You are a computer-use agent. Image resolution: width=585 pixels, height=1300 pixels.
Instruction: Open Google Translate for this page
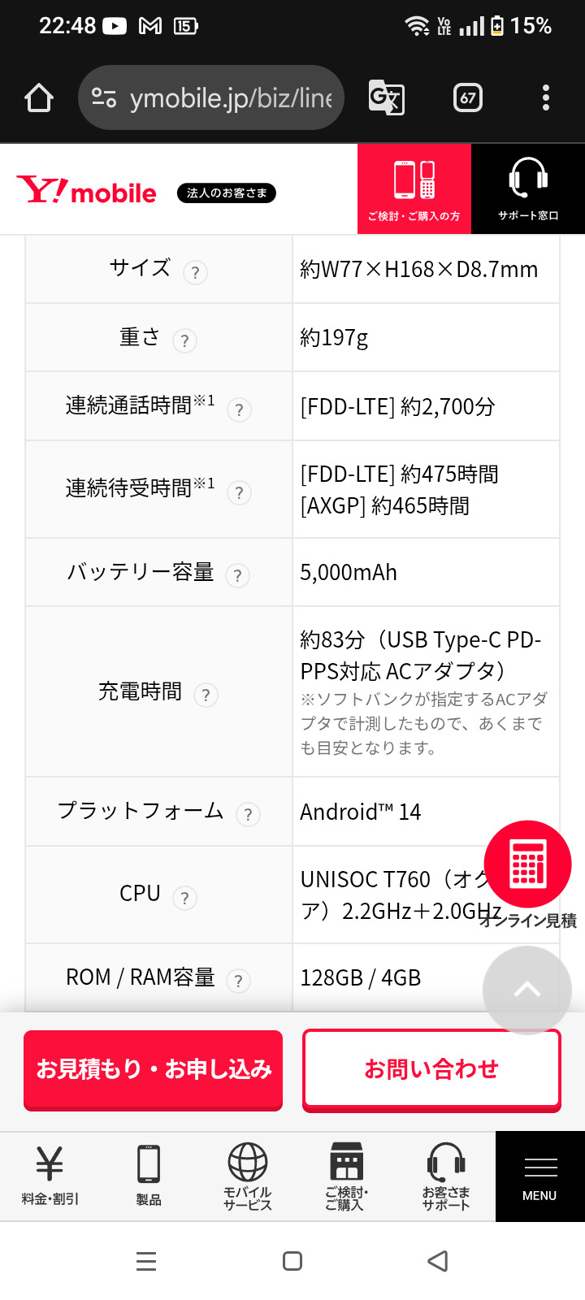tap(386, 98)
